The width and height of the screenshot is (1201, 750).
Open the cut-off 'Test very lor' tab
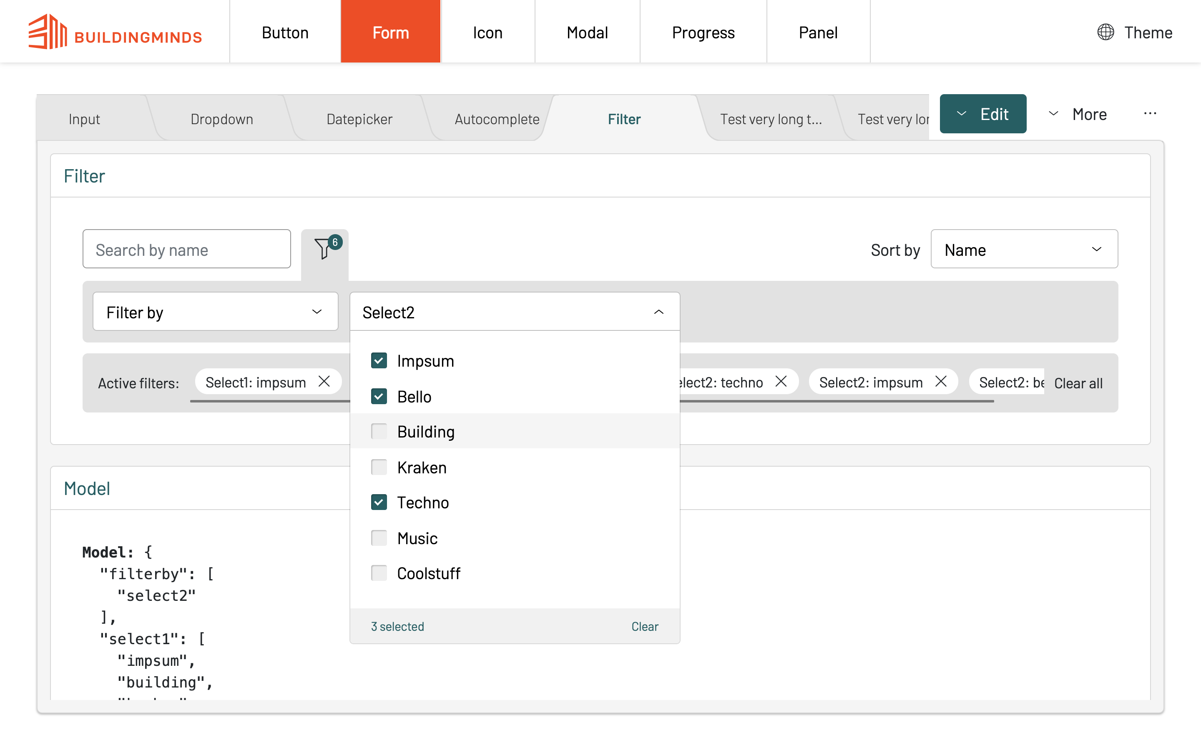coord(888,119)
